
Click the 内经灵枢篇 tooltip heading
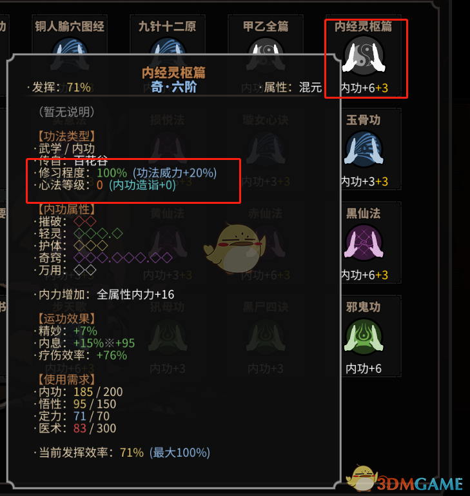(173, 73)
